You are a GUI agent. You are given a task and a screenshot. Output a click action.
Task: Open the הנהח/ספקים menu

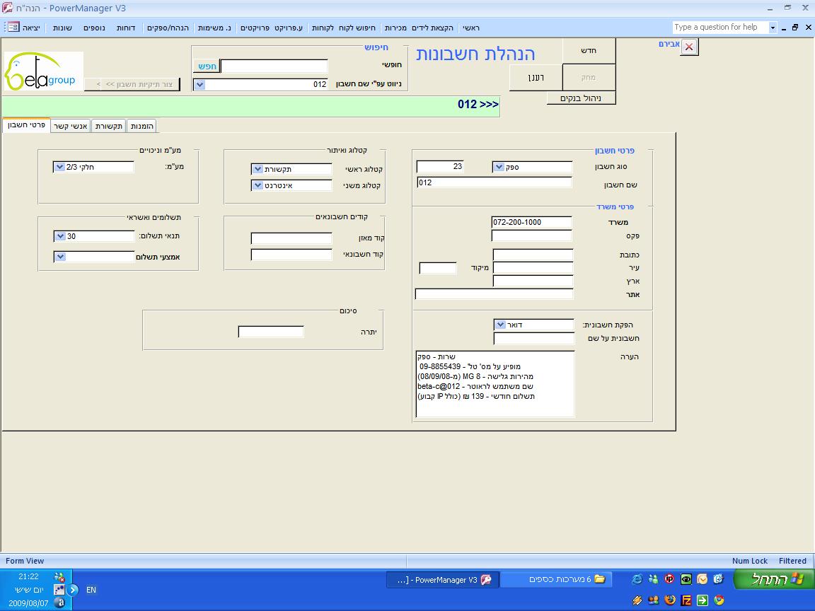tap(168, 28)
